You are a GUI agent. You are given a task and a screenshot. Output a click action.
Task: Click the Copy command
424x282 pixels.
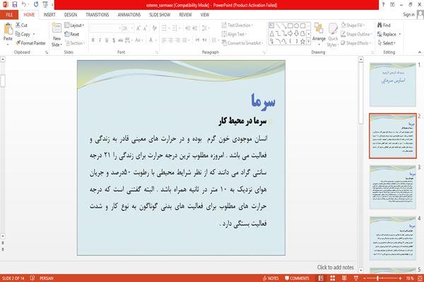coord(23,34)
